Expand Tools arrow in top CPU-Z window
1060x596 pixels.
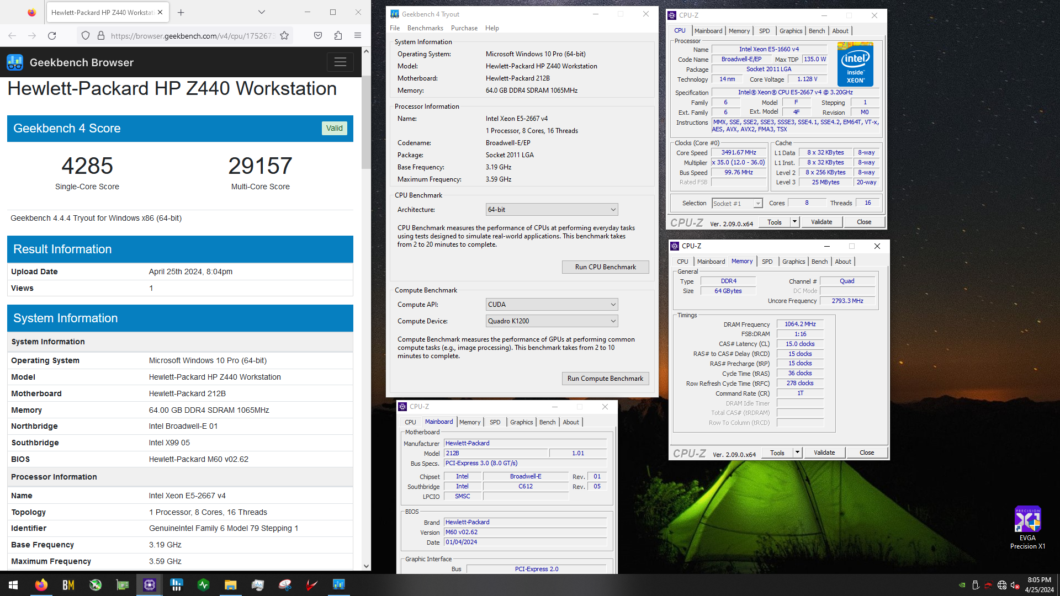[794, 222]
